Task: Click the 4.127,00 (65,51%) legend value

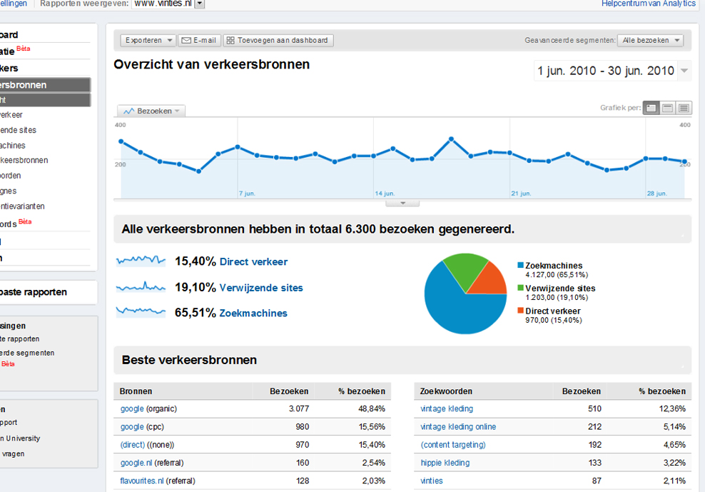Action: pos(557,275)
